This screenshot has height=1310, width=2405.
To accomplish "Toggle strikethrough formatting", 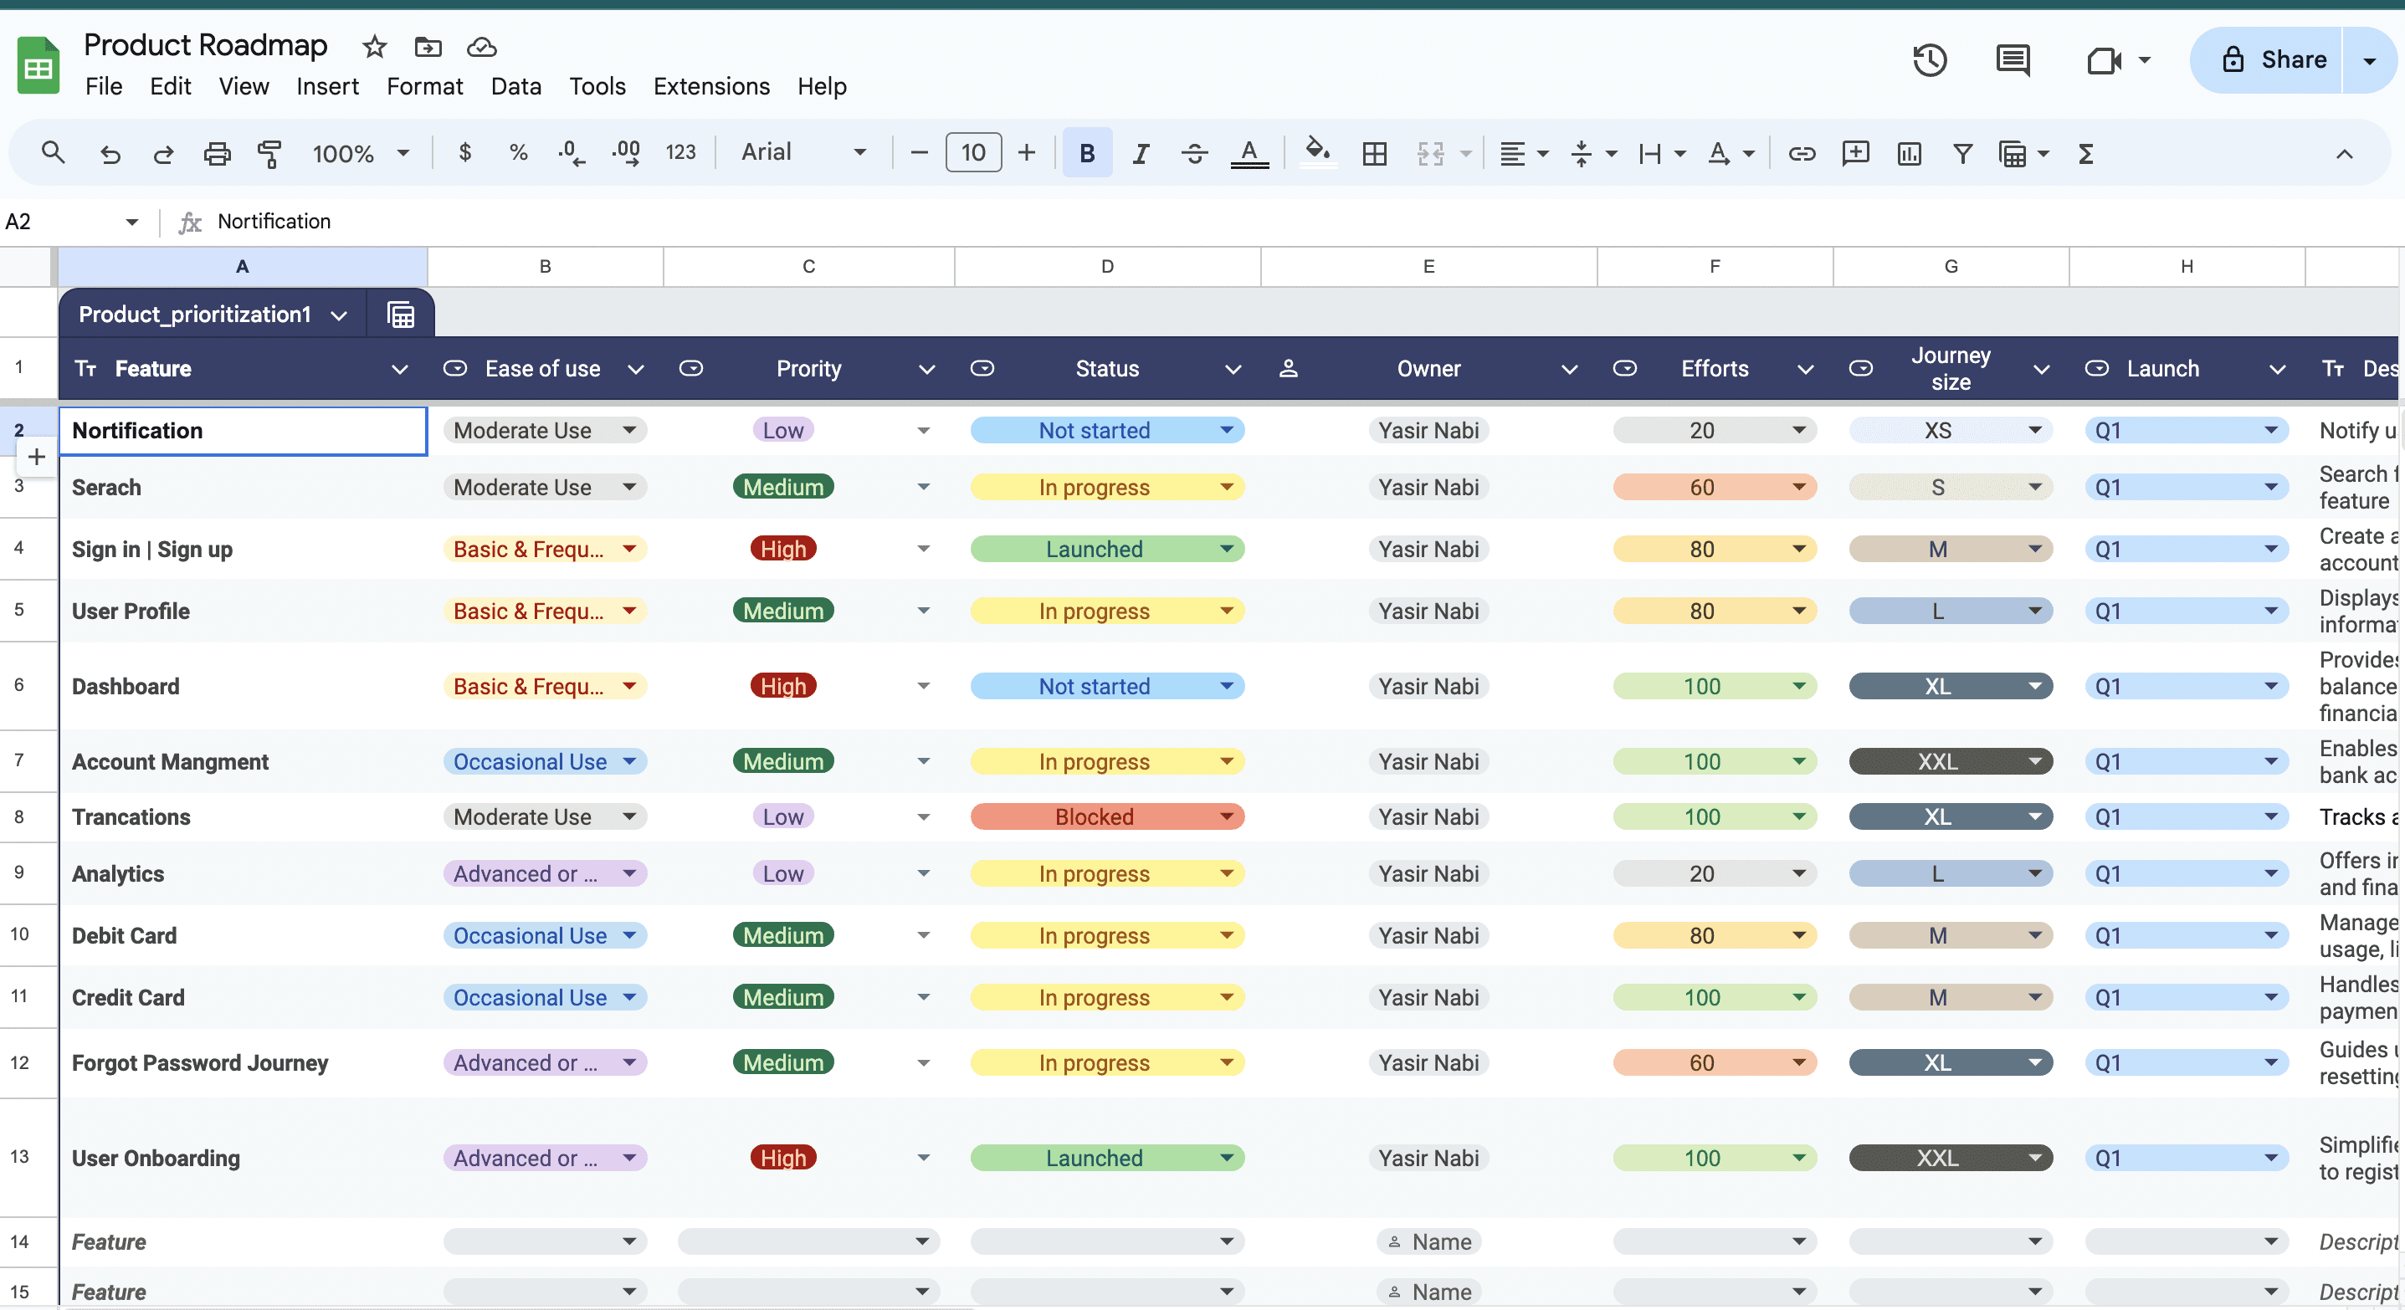I will pyautogui.click(x=1194, y=153).
